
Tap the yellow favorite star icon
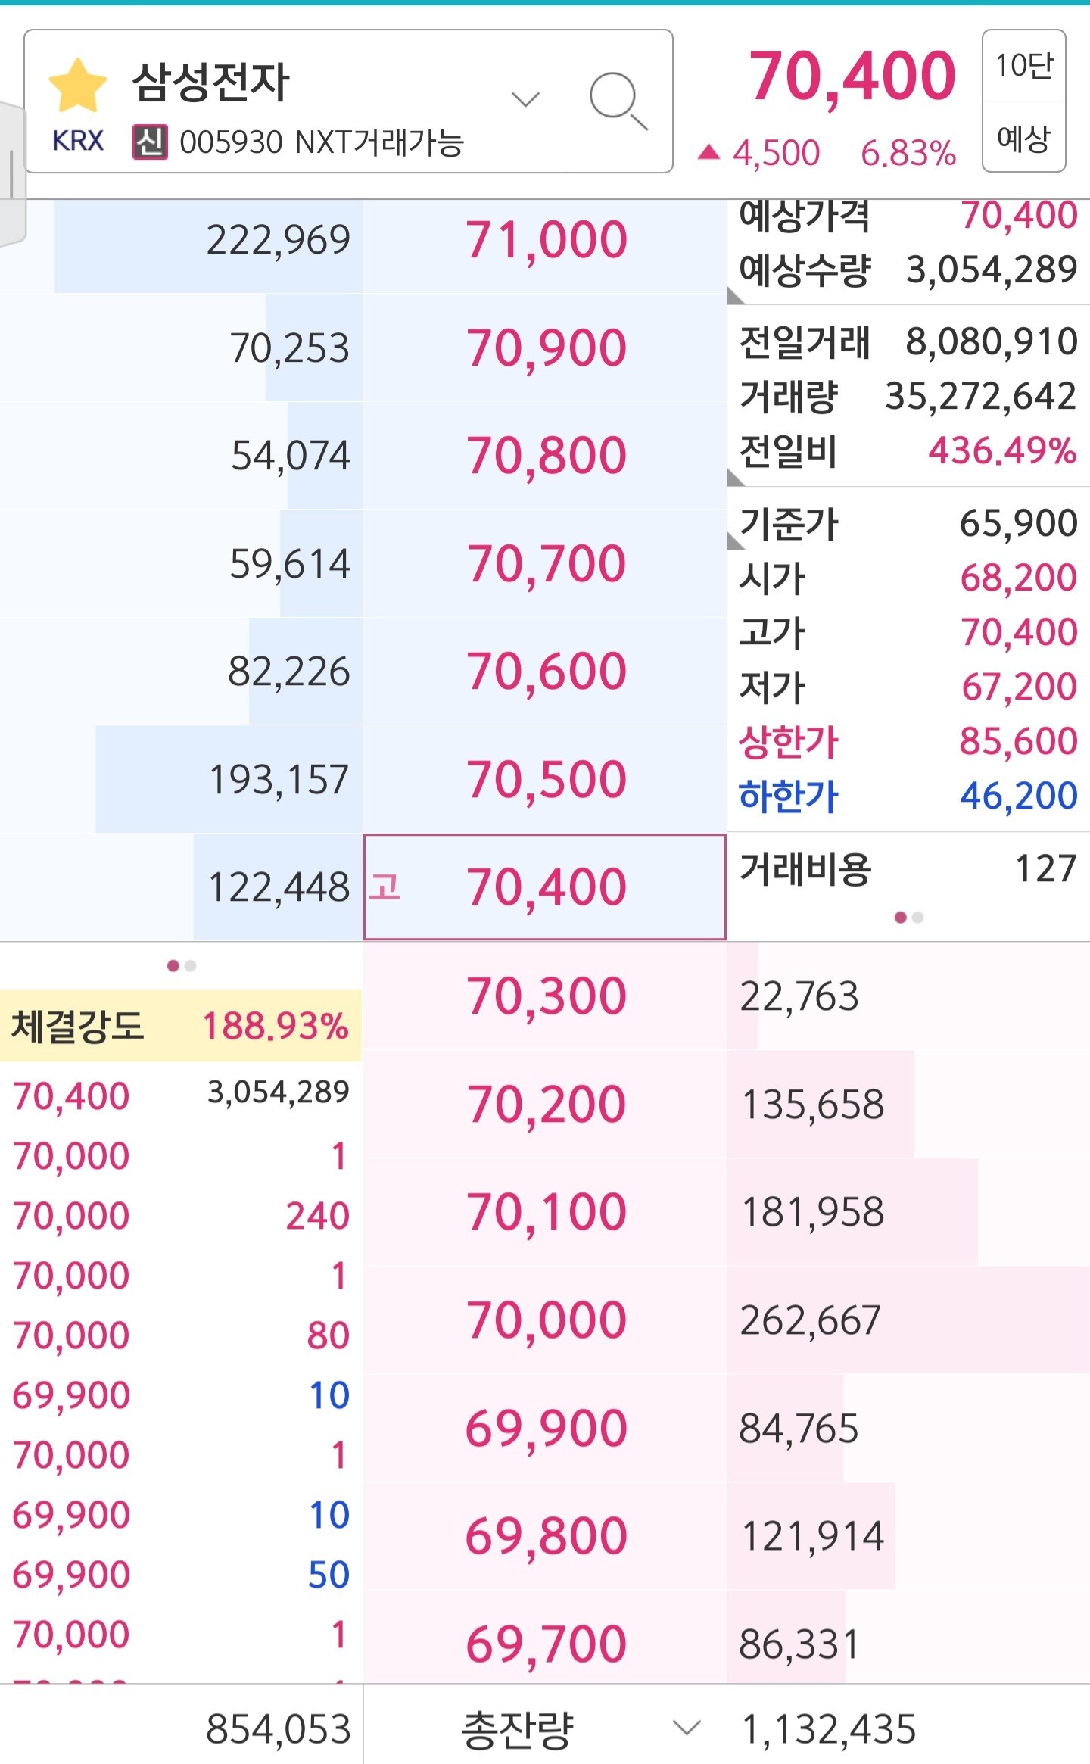click(78, 86)
